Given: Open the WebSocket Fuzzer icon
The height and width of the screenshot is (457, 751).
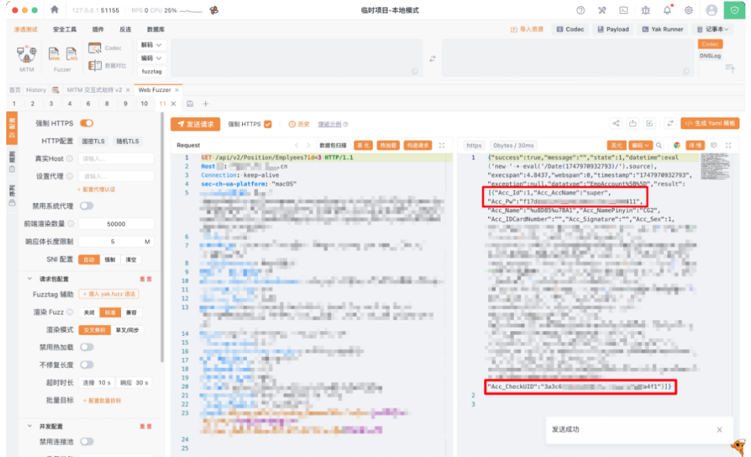Looking at the screenshot, I should (x=71, y=56).
